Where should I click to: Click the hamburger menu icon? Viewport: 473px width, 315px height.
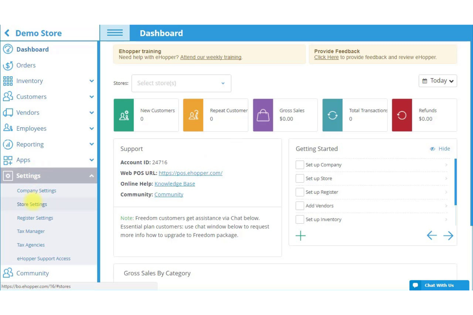(115, 33)
